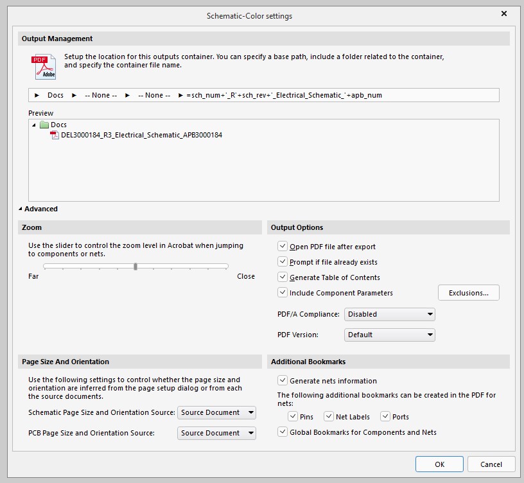Click the second -- None -- path segment
Screen dimensions: 524x483
(x=154, y=95)
